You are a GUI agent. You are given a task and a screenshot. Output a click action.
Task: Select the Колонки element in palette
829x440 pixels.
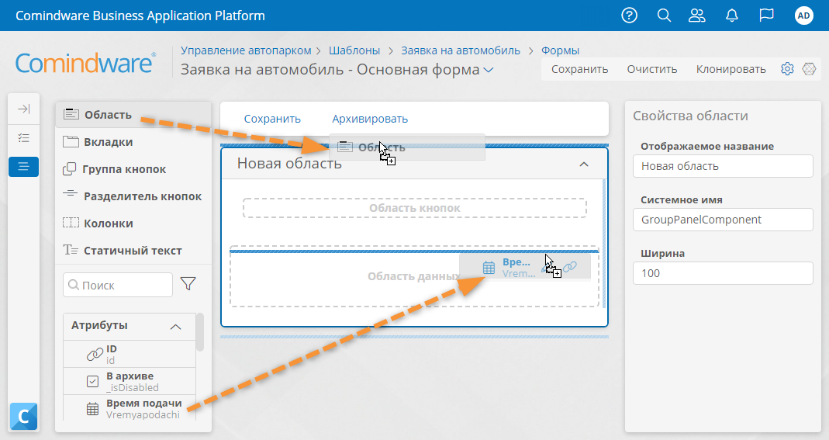133,223
